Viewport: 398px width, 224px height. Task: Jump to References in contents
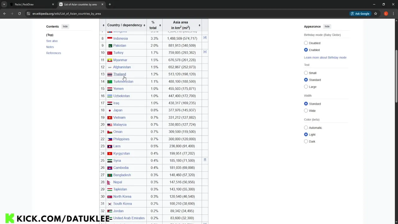[53, 53]
